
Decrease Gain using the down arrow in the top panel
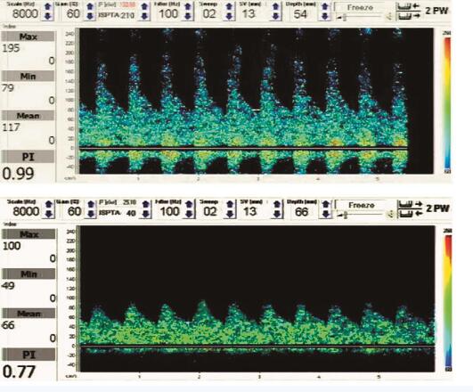[x=90, y=16]
